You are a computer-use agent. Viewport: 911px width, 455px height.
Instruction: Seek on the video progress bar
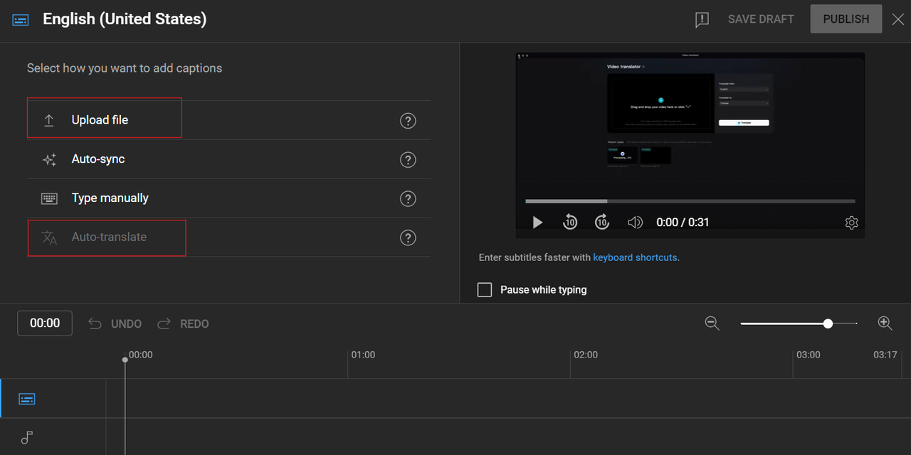[690, 201]
